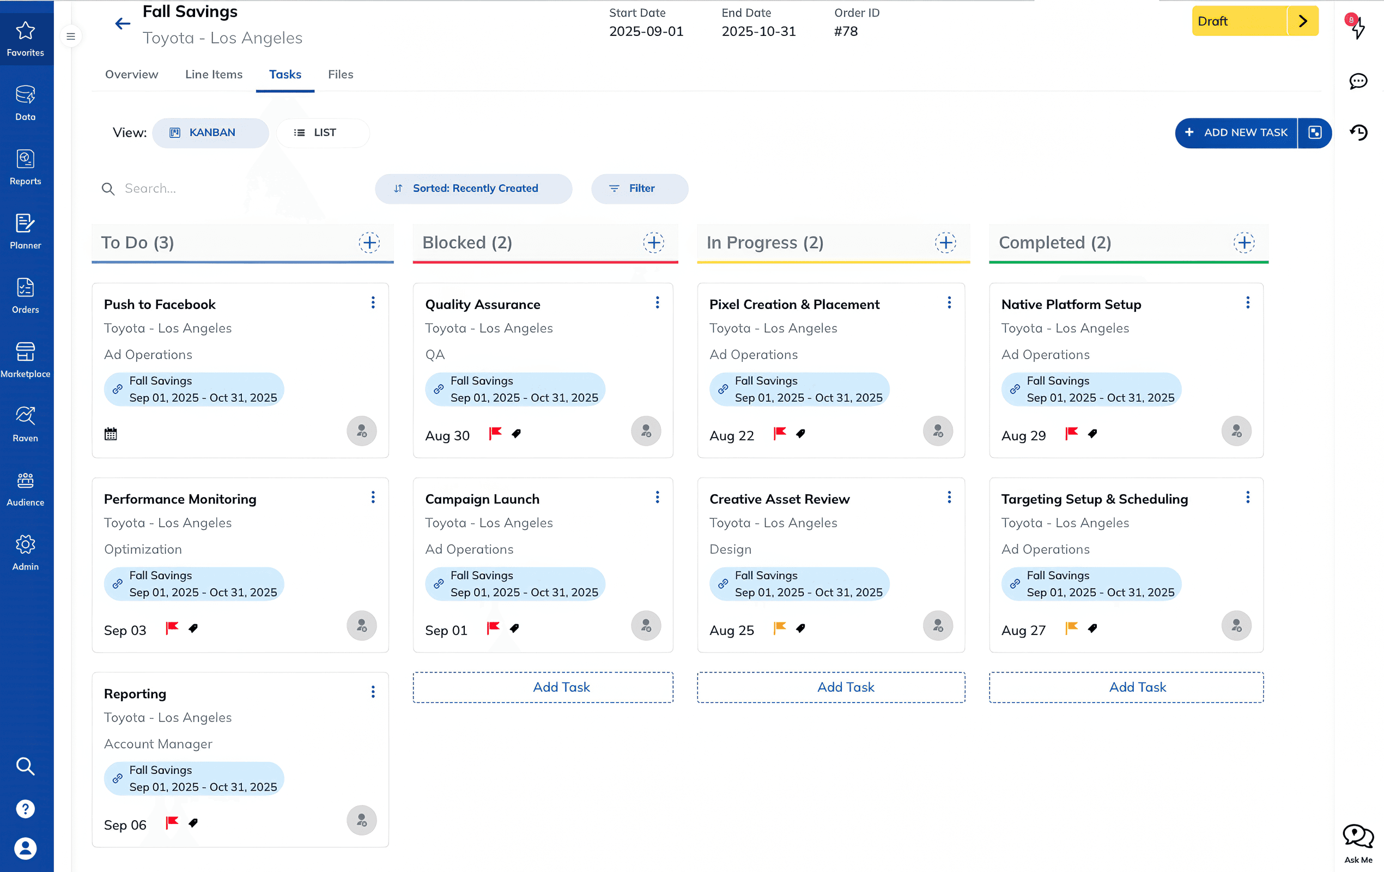Open the Quality Assurance card options menu

tap(658, 302)
